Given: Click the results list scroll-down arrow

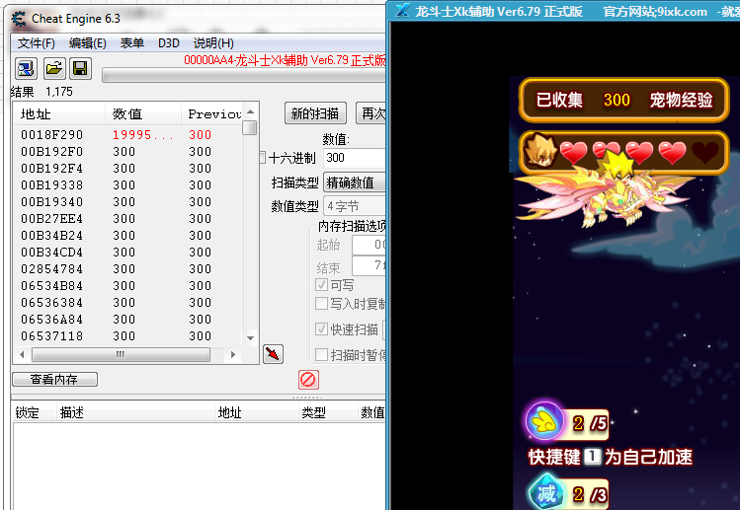Looking at the screenshot, I should [x=250, y=337].
